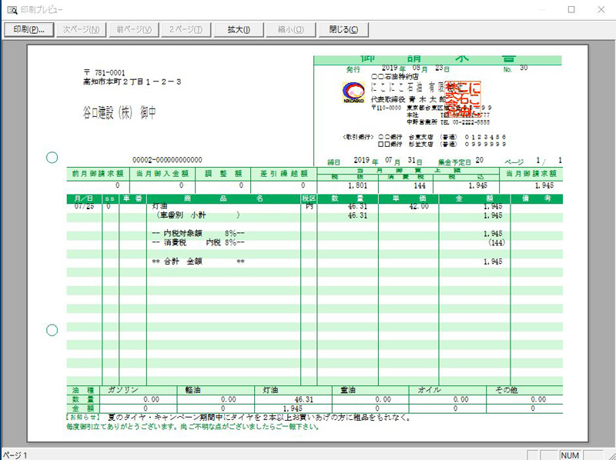Maximize the print preview window

pos(571,10)
